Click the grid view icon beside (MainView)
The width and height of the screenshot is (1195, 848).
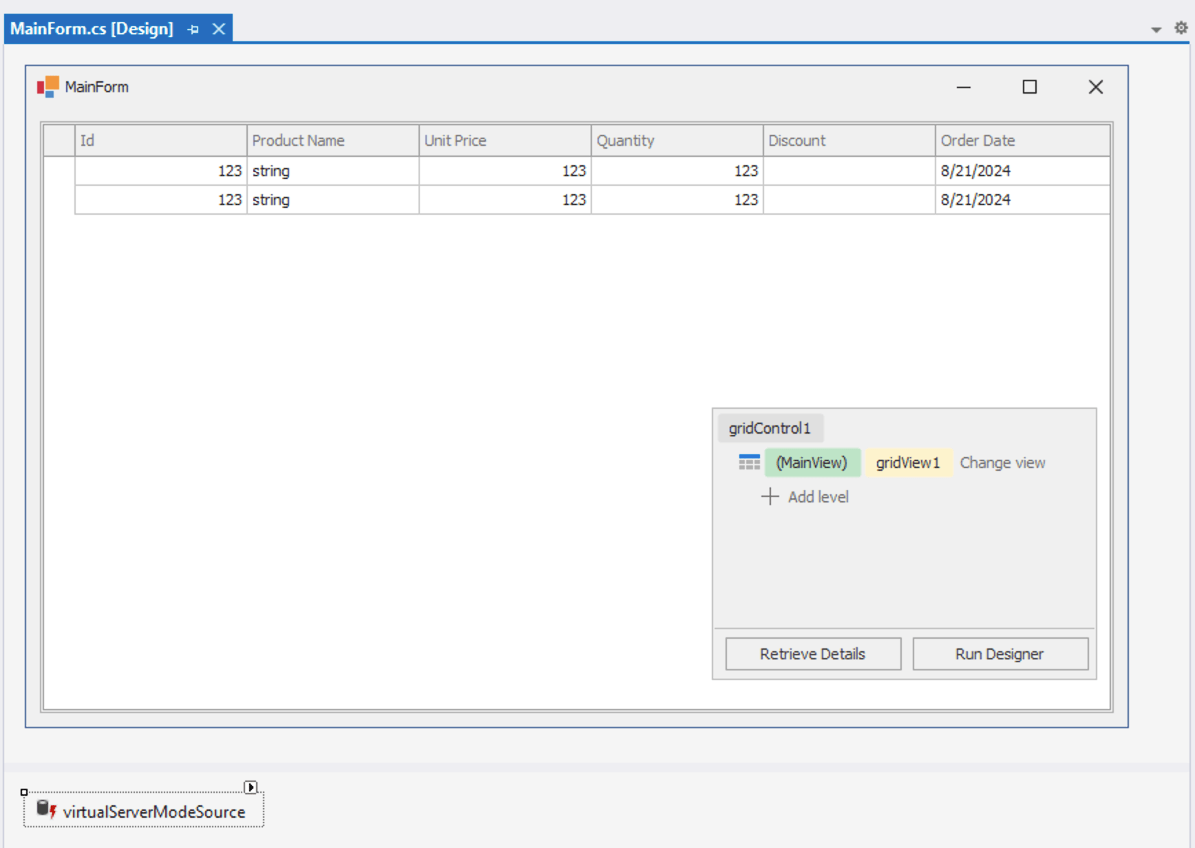749,462
